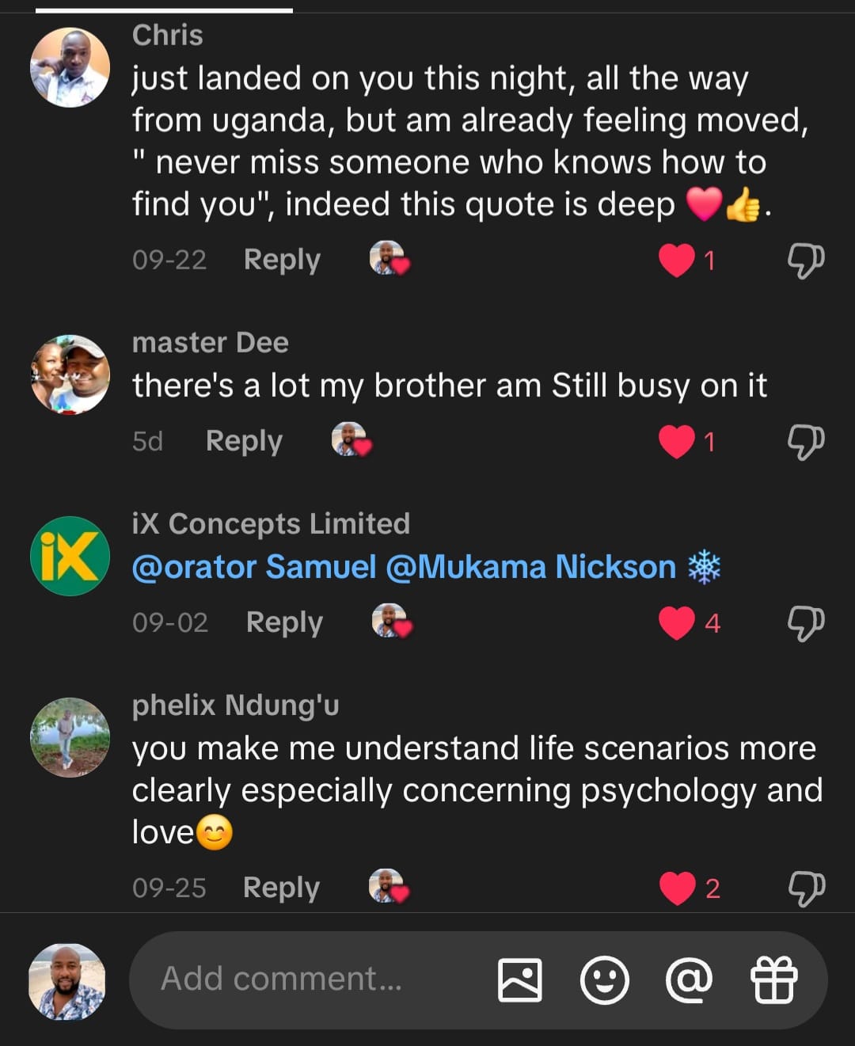The height and width of the screenshot is (1046, 855).
Task: Tap the @ mention icon in comment bar
Action: tap(690, 980)
